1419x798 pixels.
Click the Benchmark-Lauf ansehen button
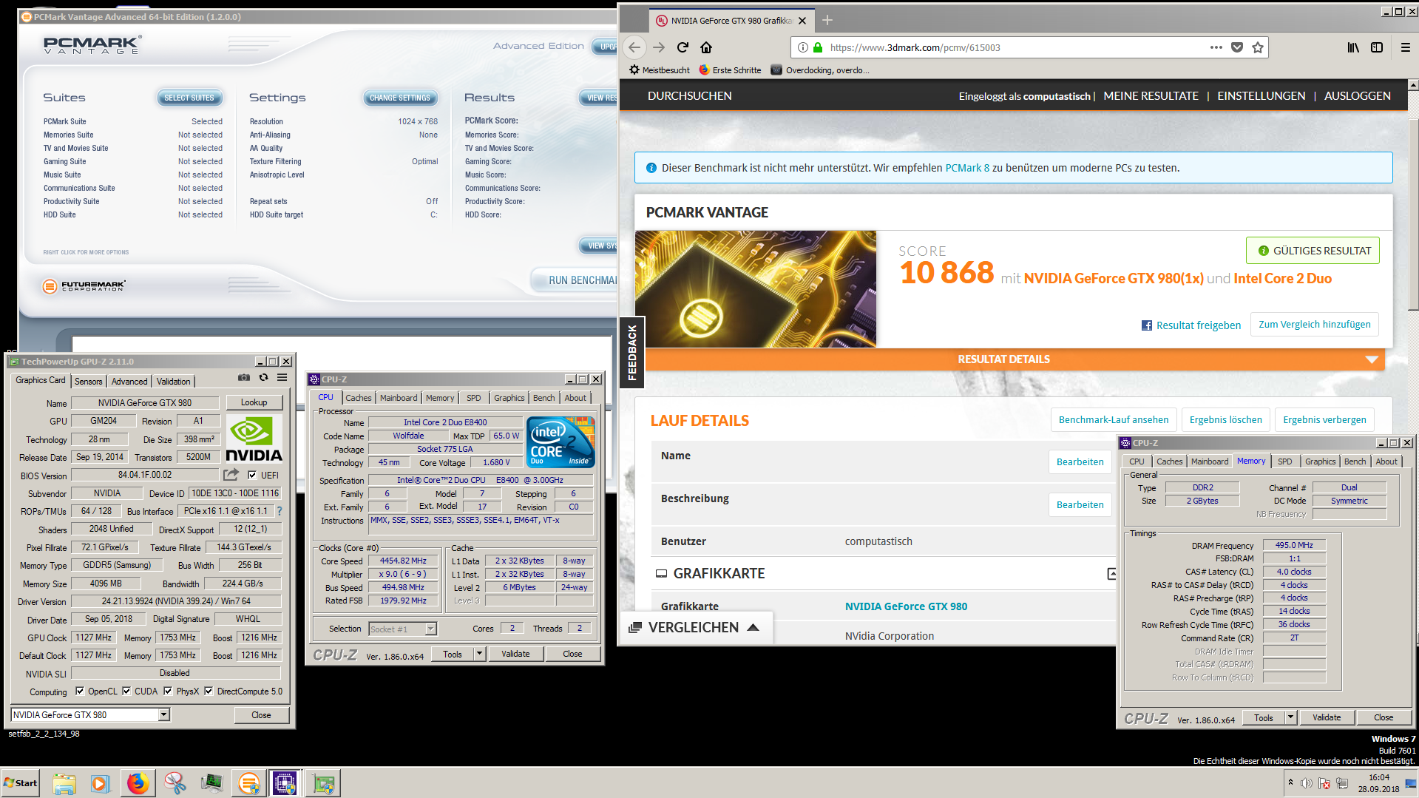point(1114,420)
